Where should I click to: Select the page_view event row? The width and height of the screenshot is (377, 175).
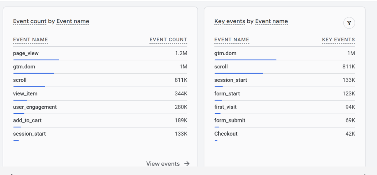coord(26,53)
